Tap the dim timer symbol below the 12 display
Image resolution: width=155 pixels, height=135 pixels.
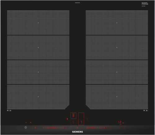pos(120,125)
